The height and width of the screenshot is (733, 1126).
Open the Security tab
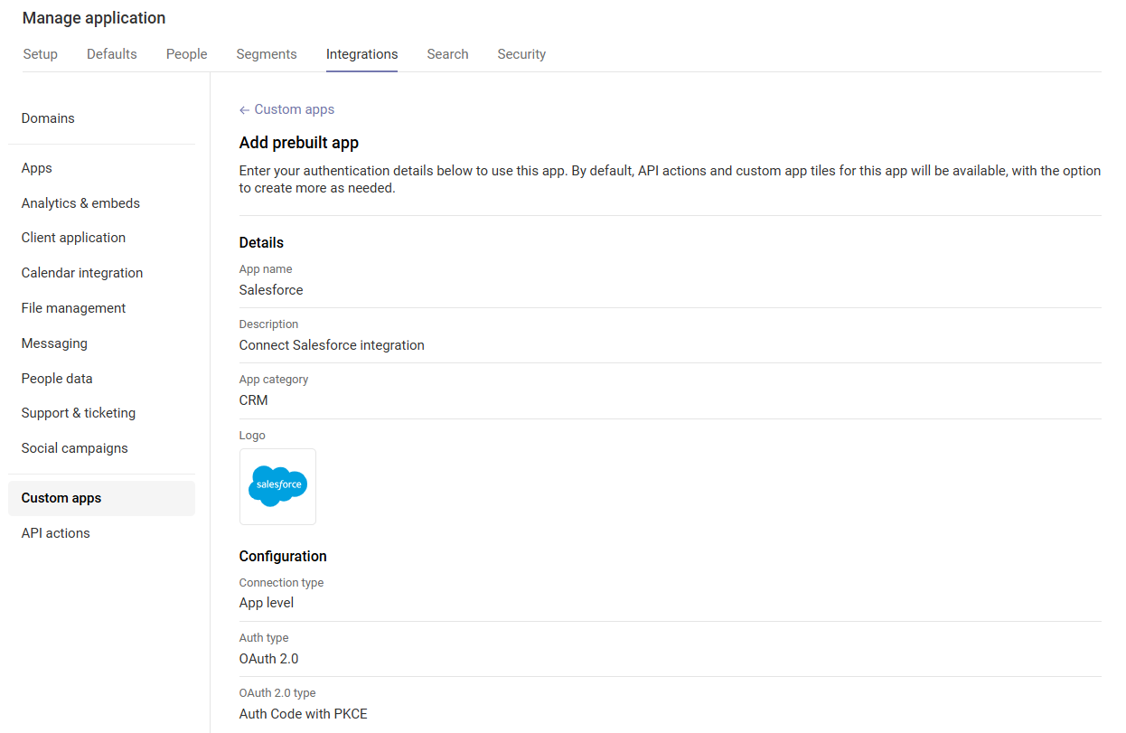coord(521,54)
